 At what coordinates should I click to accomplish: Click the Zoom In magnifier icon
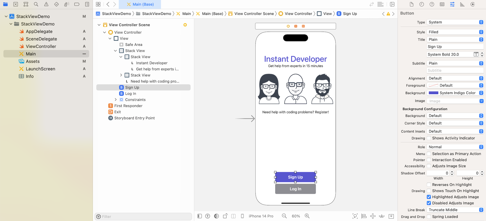coord(307,216)
